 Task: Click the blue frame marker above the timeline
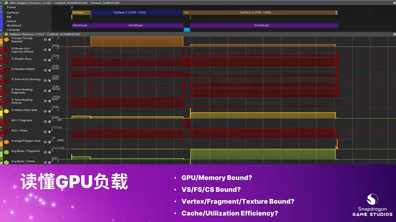(72, 7)
